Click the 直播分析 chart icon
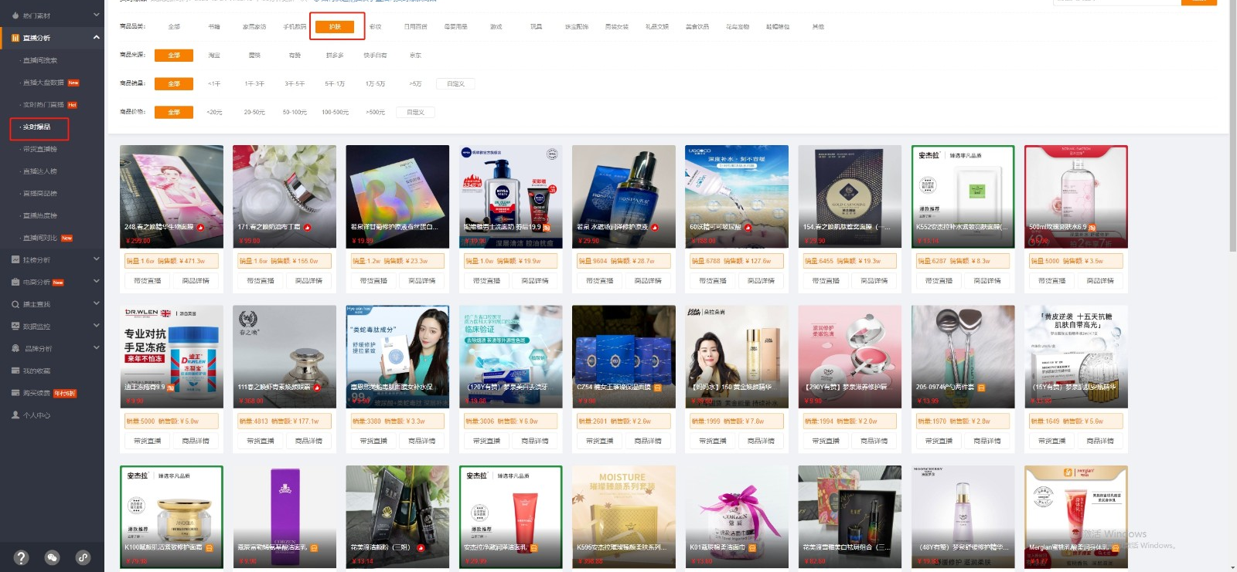Screen dimensions: 1237x572 click(15, 38)
